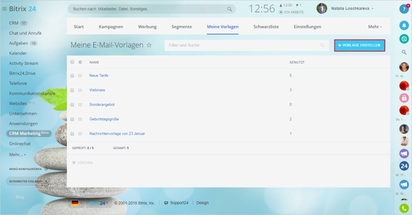Switch to the Werbung tab
The image size is (412, 215).
coord(147,27)
